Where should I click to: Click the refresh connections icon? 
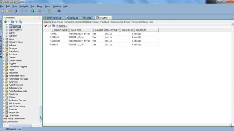point(12,22)
